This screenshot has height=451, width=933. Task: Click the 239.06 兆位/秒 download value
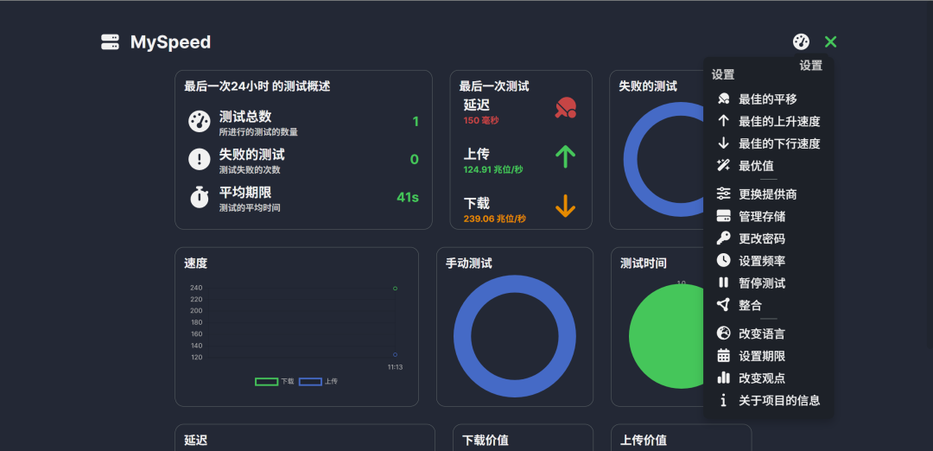495,219
